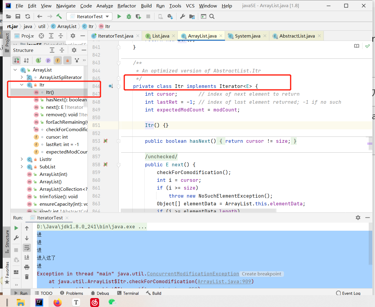Open the Refactor menu
This screenshot has height=307, width=375.
(x=127, y=6)
